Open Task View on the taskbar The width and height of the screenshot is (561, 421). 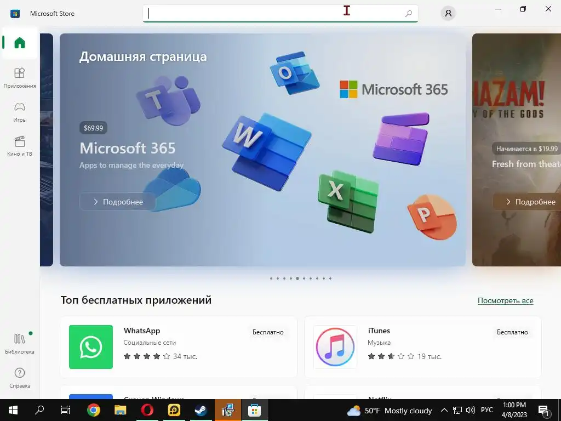[x=66, y=410]
